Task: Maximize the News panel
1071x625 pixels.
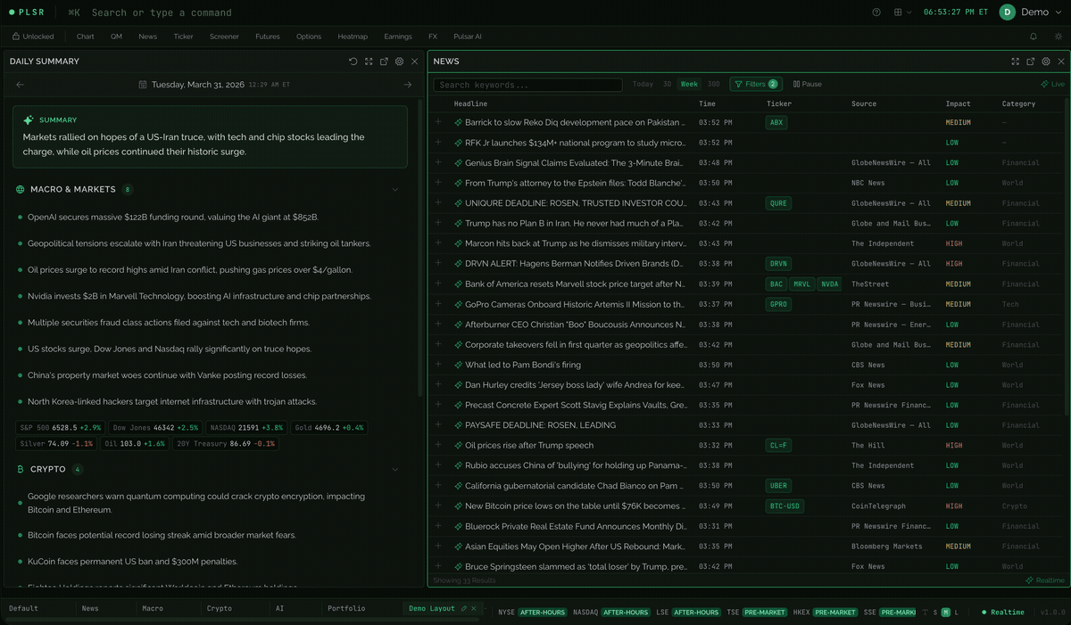Action: pyautogui.click(x=1016, y=62)
